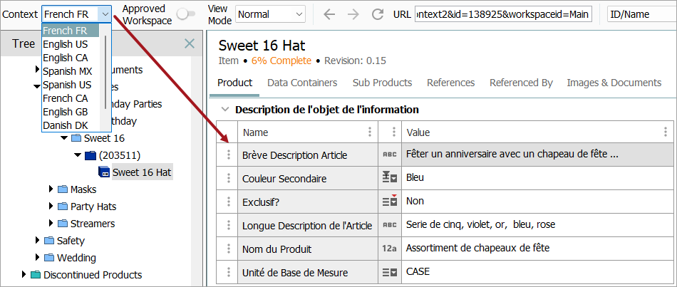This screenshot has height=287, width=677.
Task: Click the forward navigation arrow icon
Action: 353,14
